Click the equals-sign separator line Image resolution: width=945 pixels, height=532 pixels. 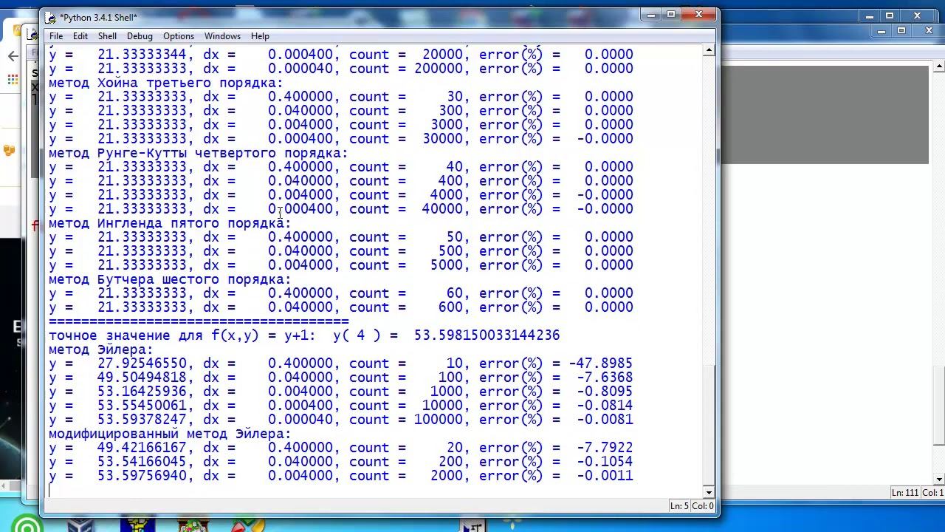pos(199,321)
